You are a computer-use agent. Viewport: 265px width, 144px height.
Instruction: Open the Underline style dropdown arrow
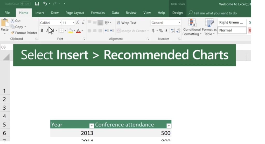(x=57, y=31)
